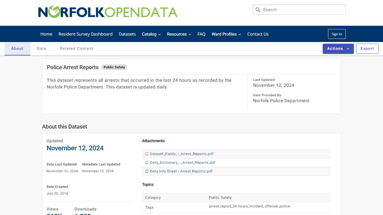
Task: Click the Date Created July 20, 2018 value
Action: point(57,193)
